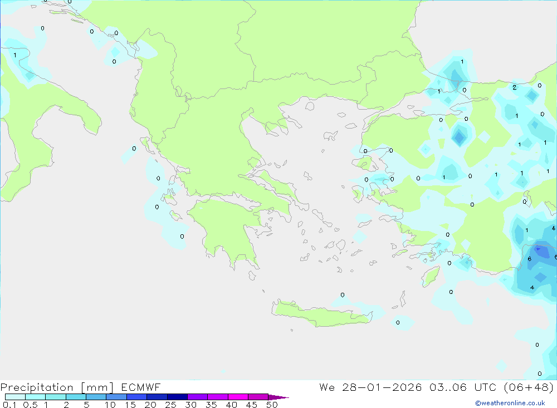This screenshot has width=557, height=408.
Task: Click the legend label '20'
Action: (x=150, y=405)
